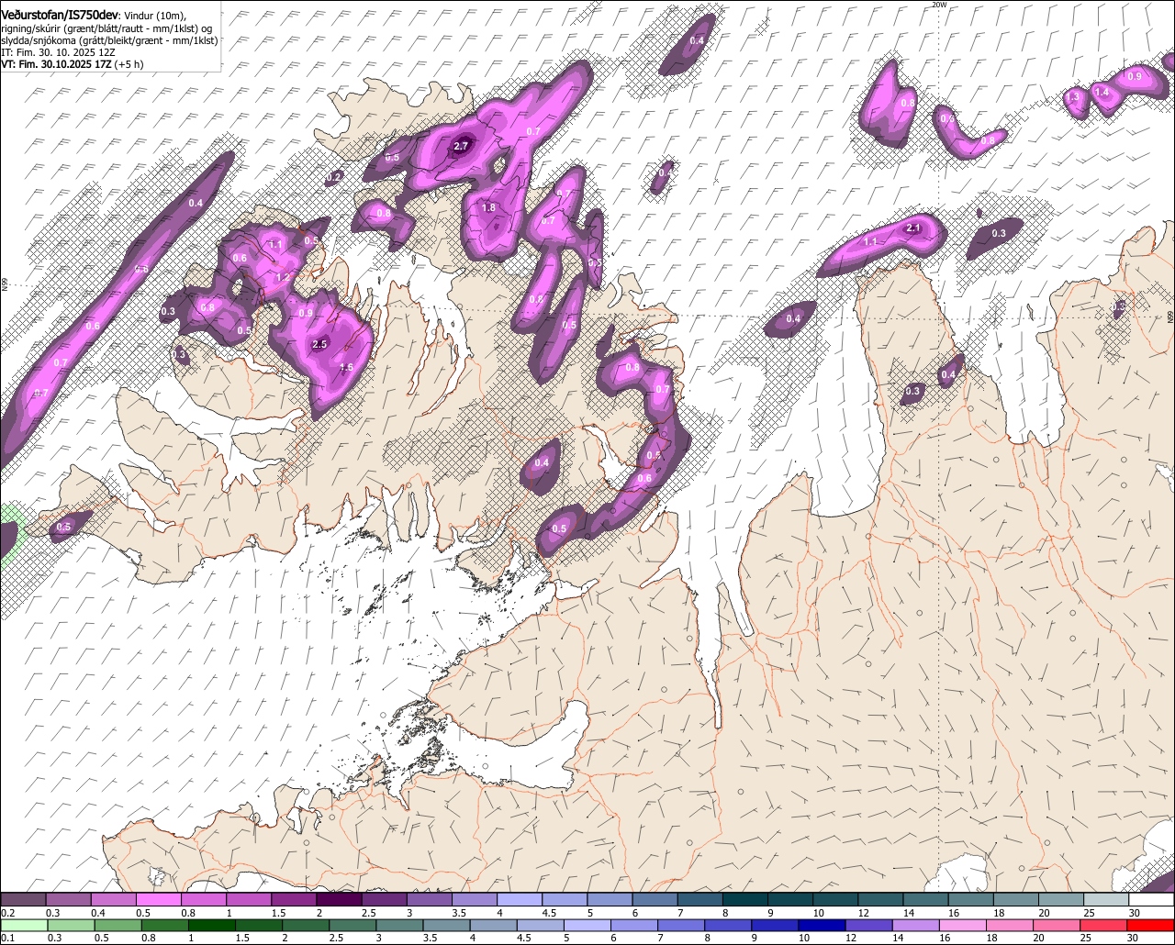Select the 2–2.5 dark purple swatch, upper legend row

click(339, 899)
